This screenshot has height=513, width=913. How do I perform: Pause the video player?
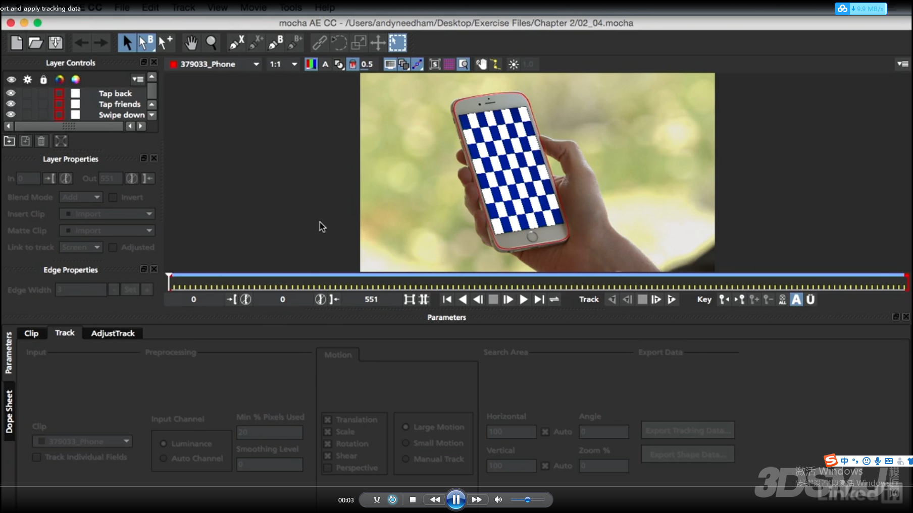point(455,499)
